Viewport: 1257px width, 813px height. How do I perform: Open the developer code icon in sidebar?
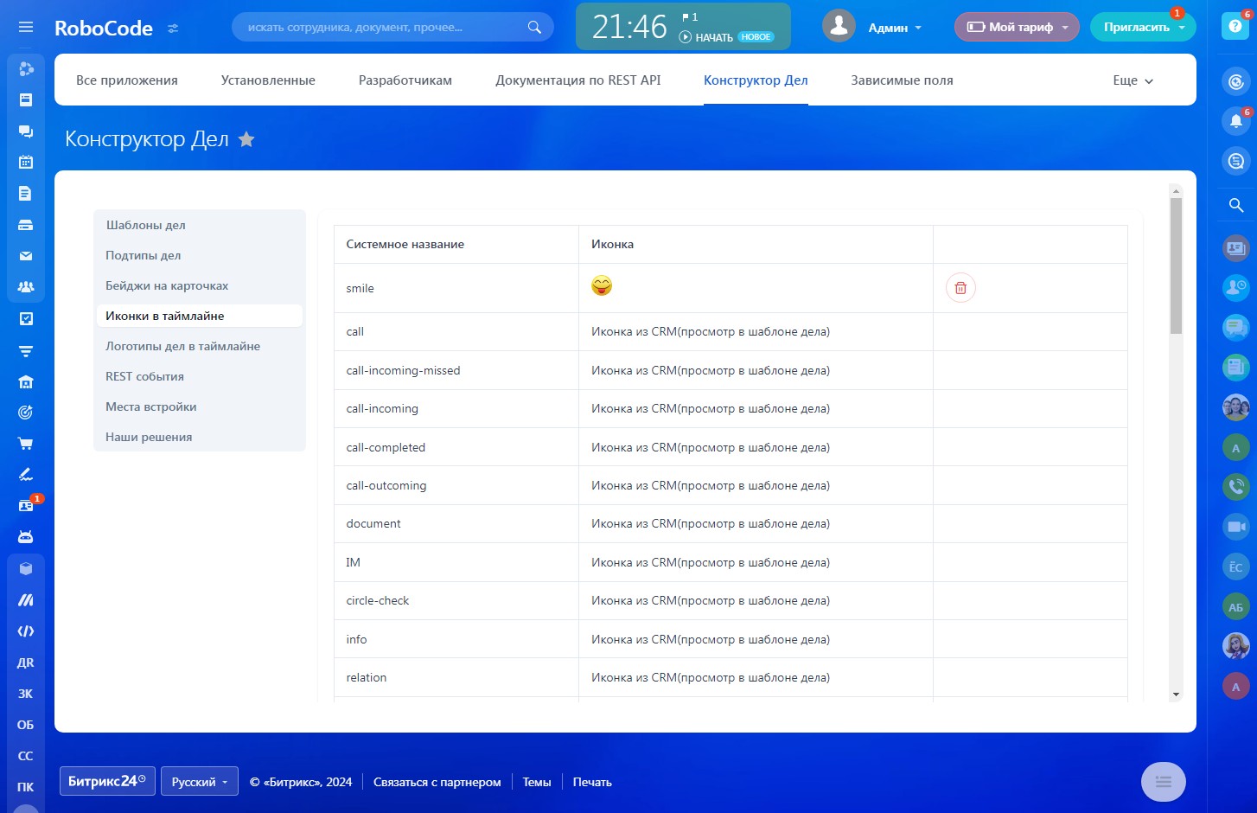click(26, 631)
